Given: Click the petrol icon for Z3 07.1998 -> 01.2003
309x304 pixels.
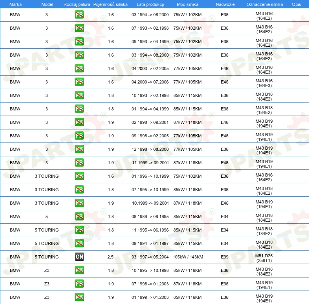Looking at the screenshot, I should click(x=79, y=284).
